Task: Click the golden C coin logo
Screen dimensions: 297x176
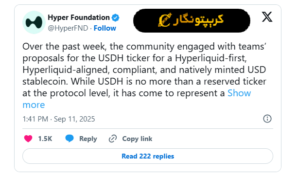Action: point(165,20)
